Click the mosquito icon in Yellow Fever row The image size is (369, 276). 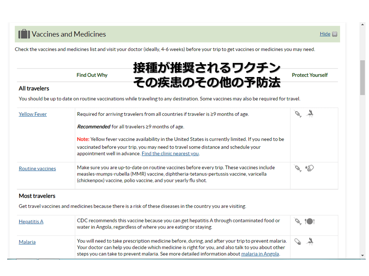click(310, 113)
